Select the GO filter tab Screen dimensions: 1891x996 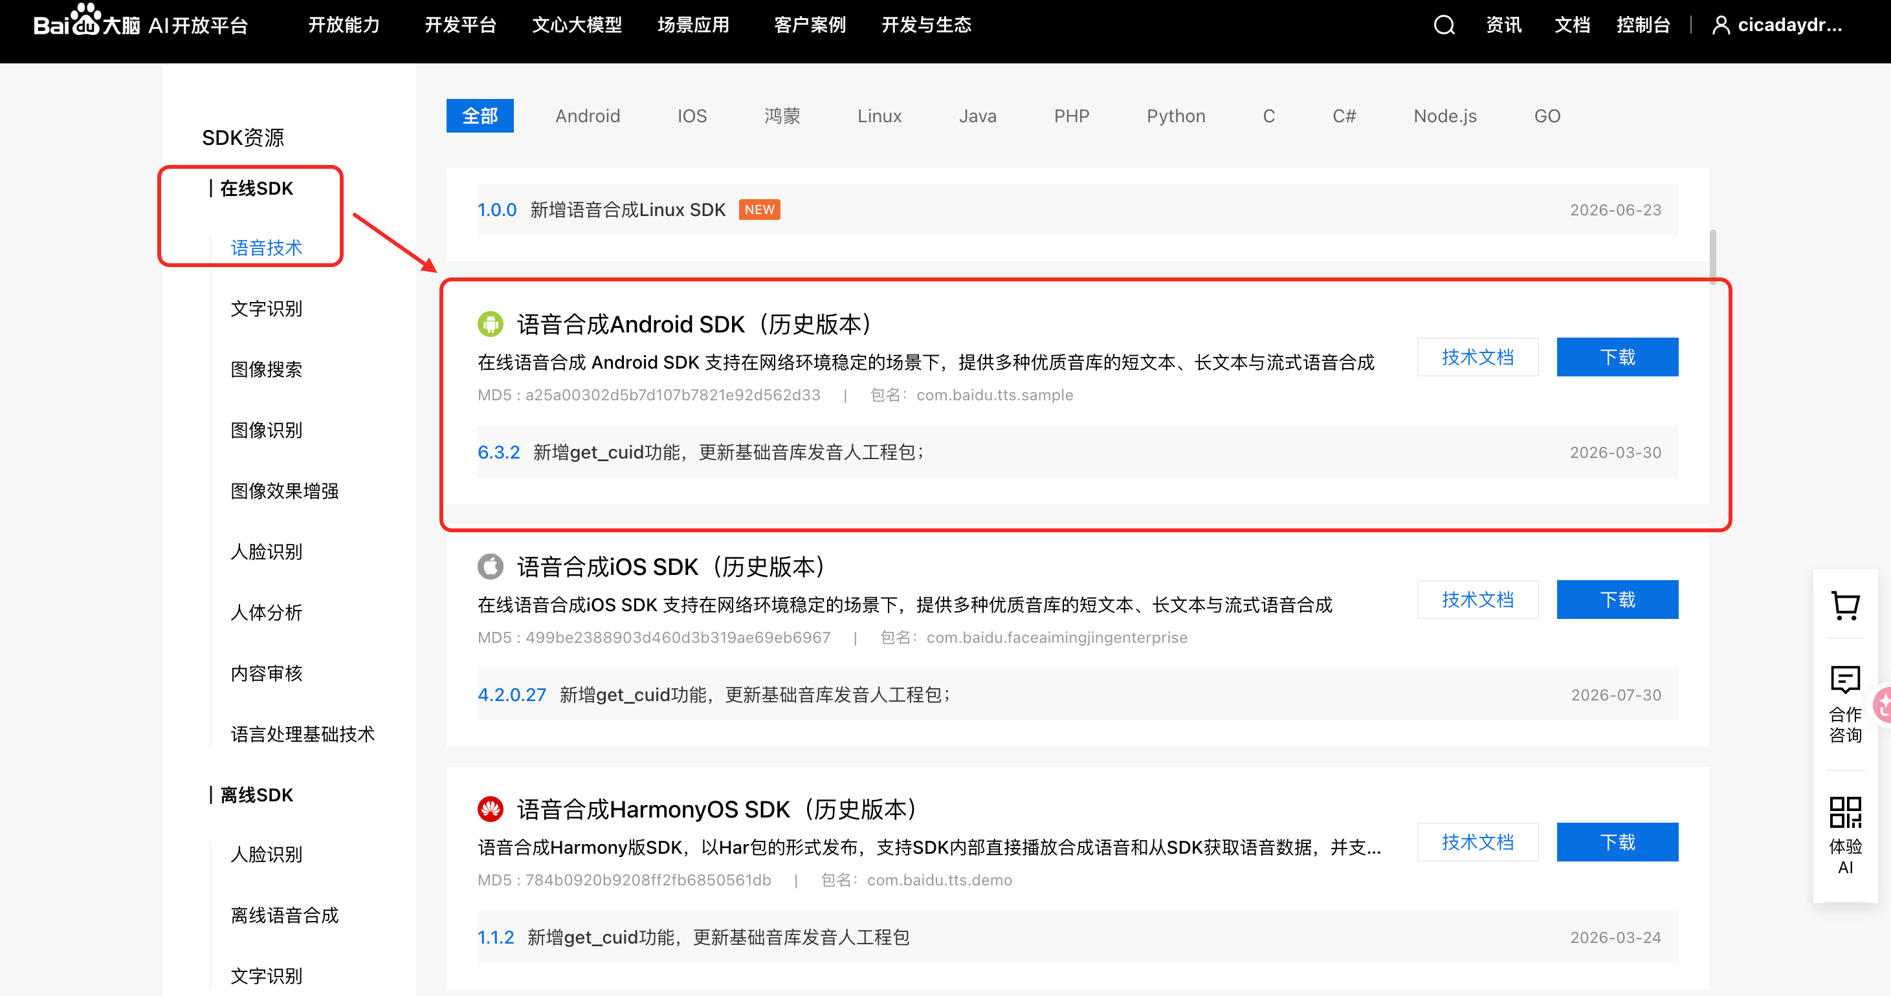click(1547, 116)
